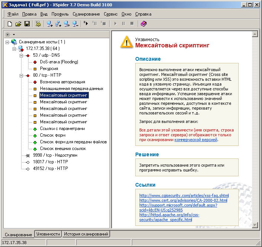Open the dropdown arrow above the tree
Screen dimensions: 262x247
click(x=14, y=35)
